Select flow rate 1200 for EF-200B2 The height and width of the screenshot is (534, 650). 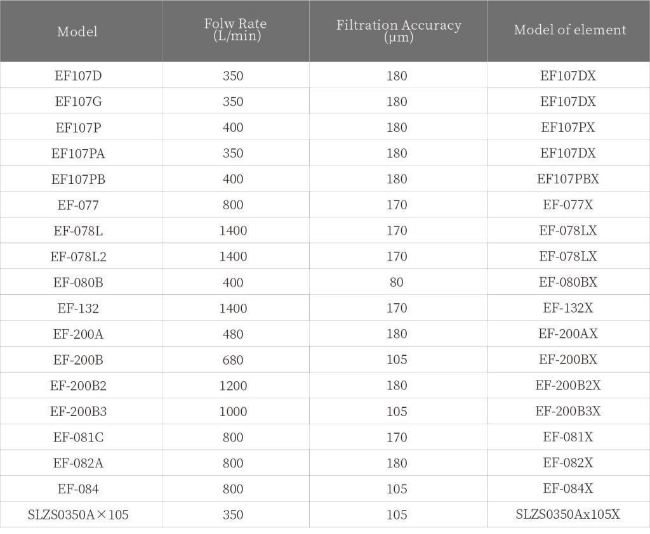[233, 386]
